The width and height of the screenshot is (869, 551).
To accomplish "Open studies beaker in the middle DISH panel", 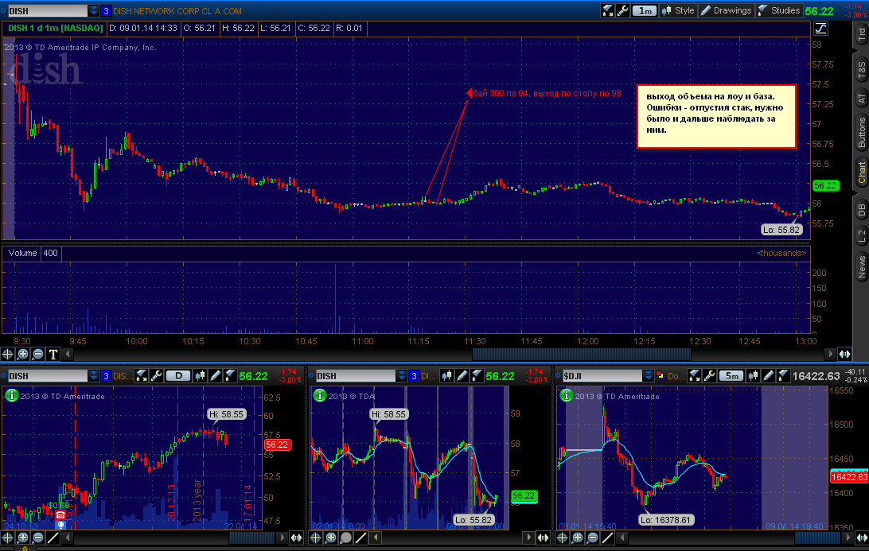I will pyautogui.click(x=477, y=376).
